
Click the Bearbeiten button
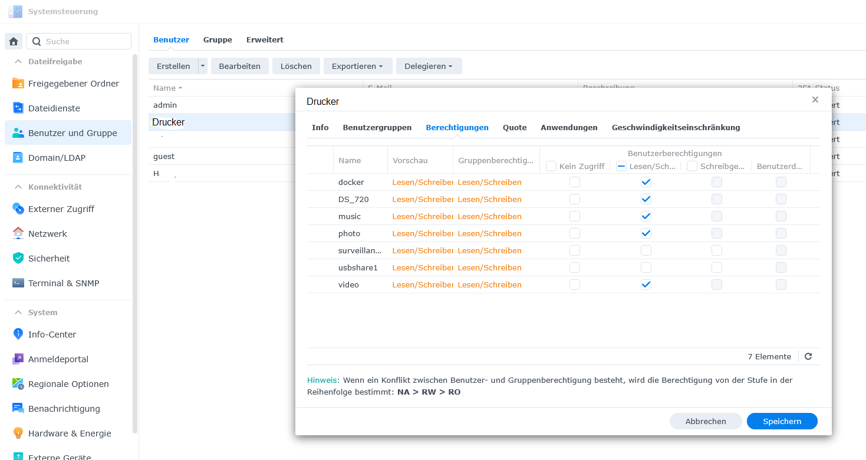239,65
